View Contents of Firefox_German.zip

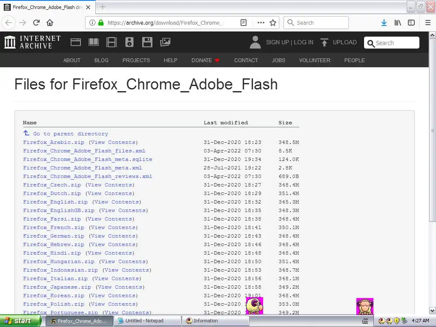(113, 236)
